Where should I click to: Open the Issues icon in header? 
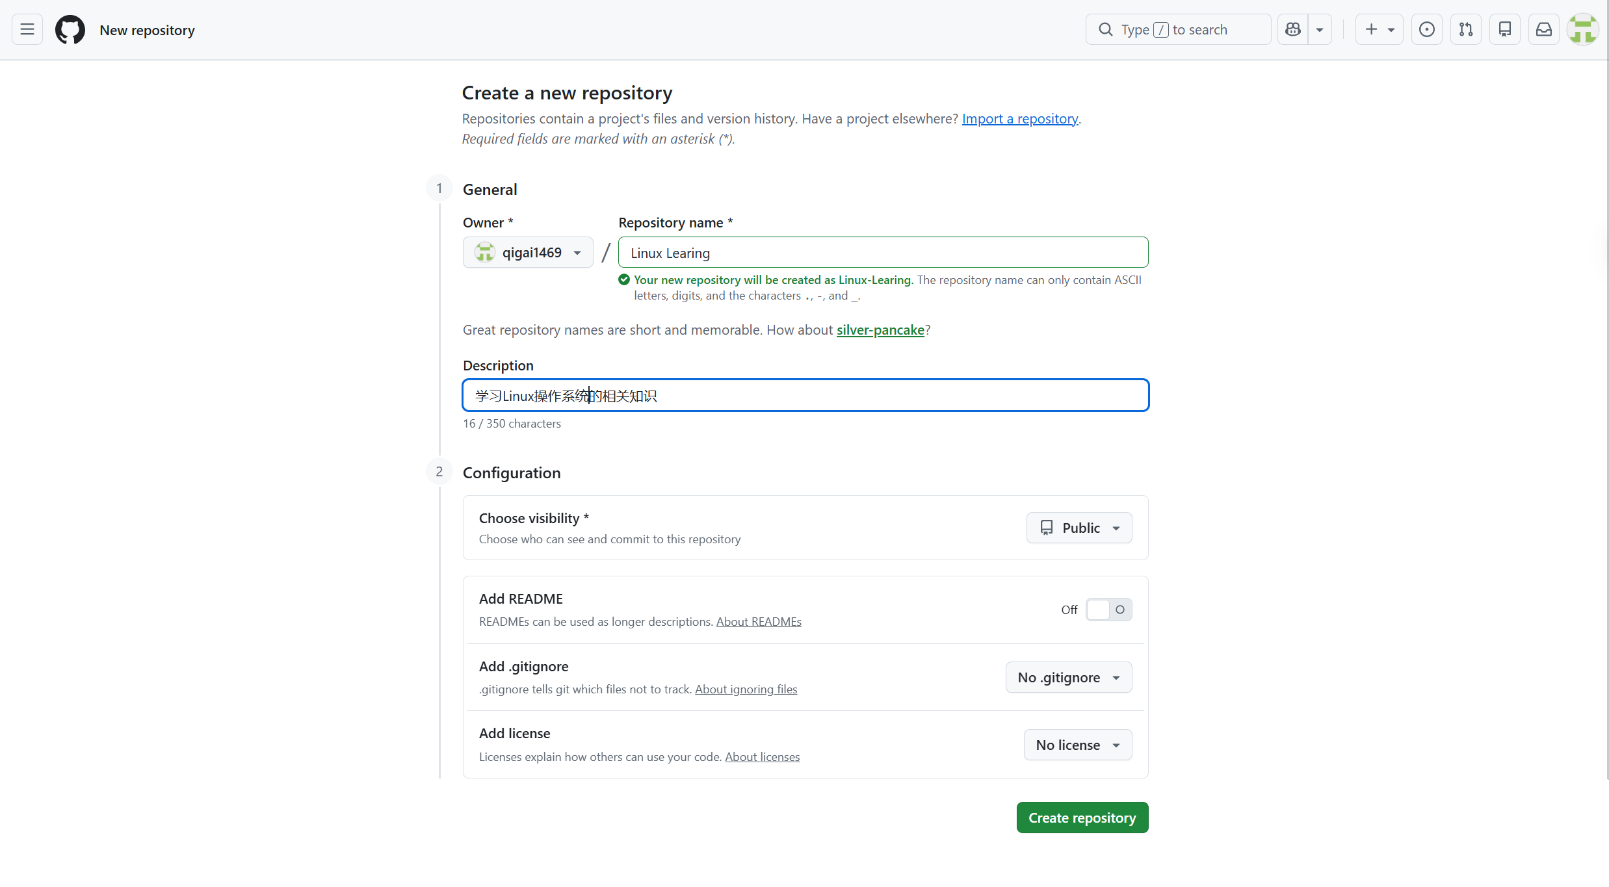tap(1427, 29)
